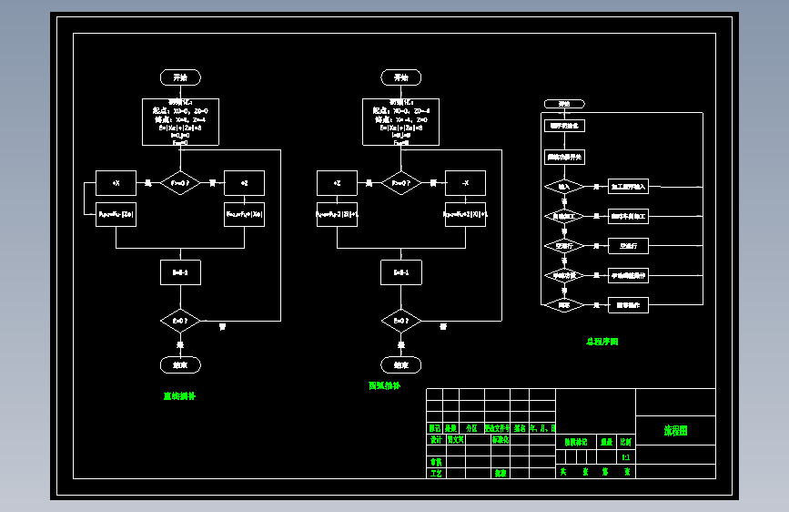Viewport: 789px width, 512px height.
Task: Click the 比例 cell in the title block
Action: [x=626, y=442]
